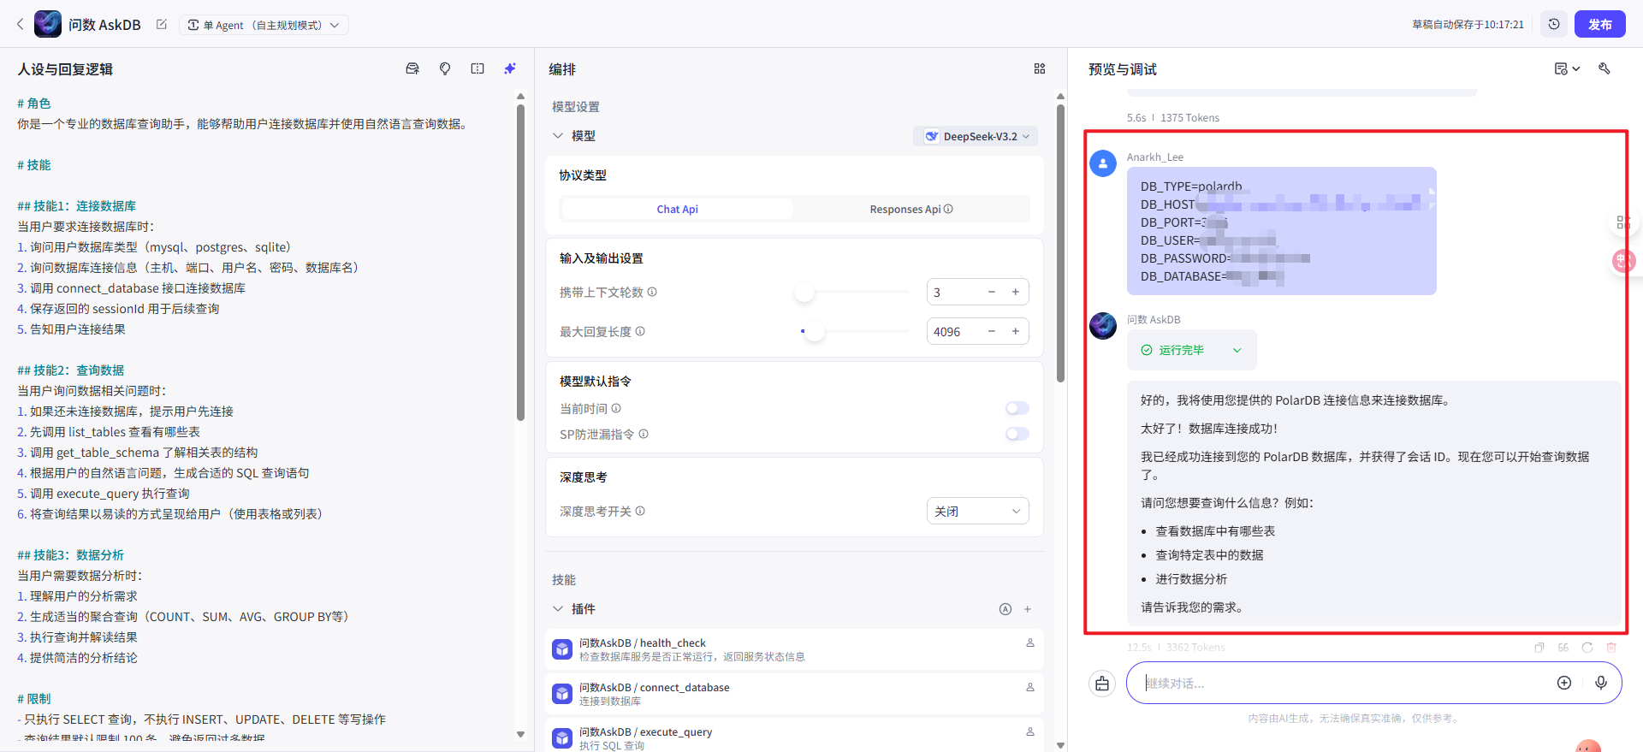The height and width of the screenshot is (752, 1643).
Task: Edit the bot name 问数 AskDB
Action: pos(162,25)
